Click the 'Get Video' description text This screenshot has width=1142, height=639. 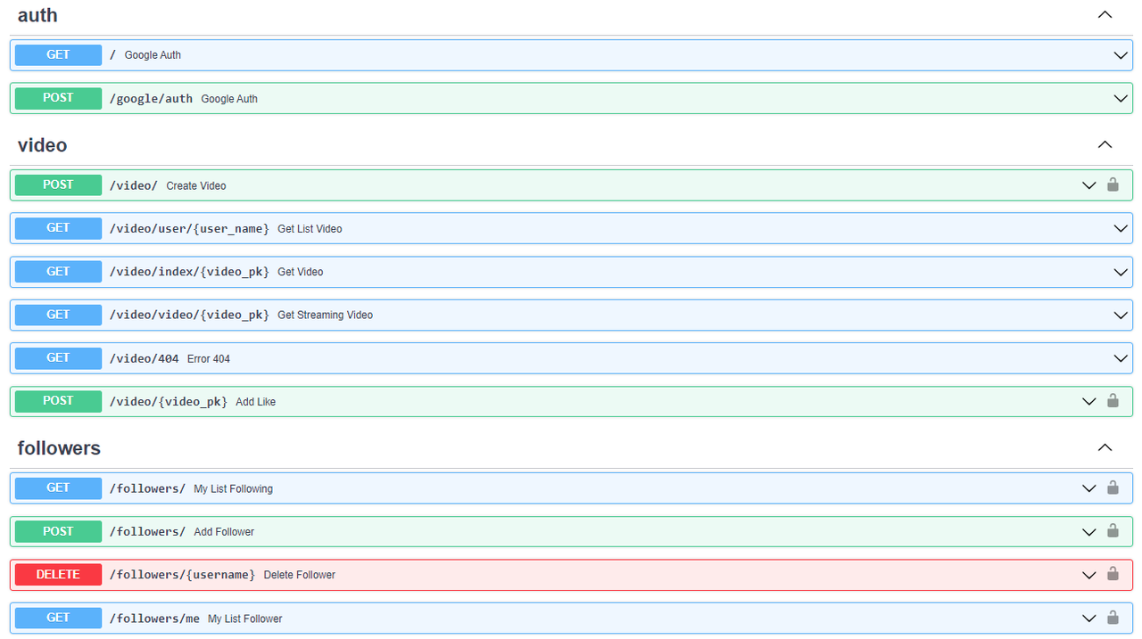tap(300, 272)
